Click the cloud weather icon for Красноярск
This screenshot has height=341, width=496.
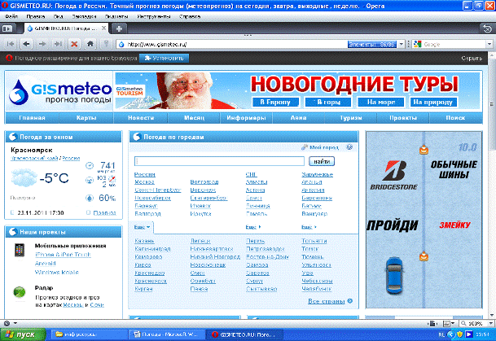pos(24,177)
